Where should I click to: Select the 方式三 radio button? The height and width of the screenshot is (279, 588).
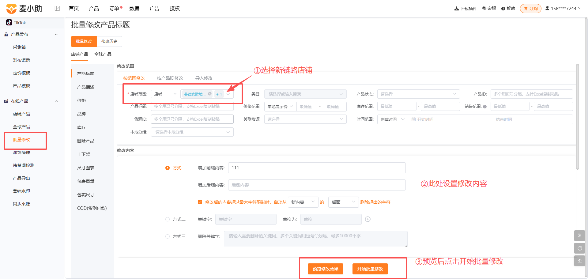tap(168, 236)
